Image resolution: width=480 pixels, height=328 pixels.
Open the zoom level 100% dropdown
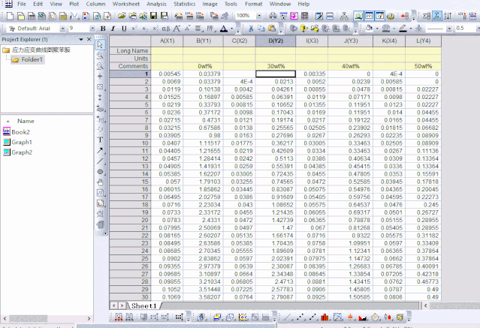tap(259, 16)
